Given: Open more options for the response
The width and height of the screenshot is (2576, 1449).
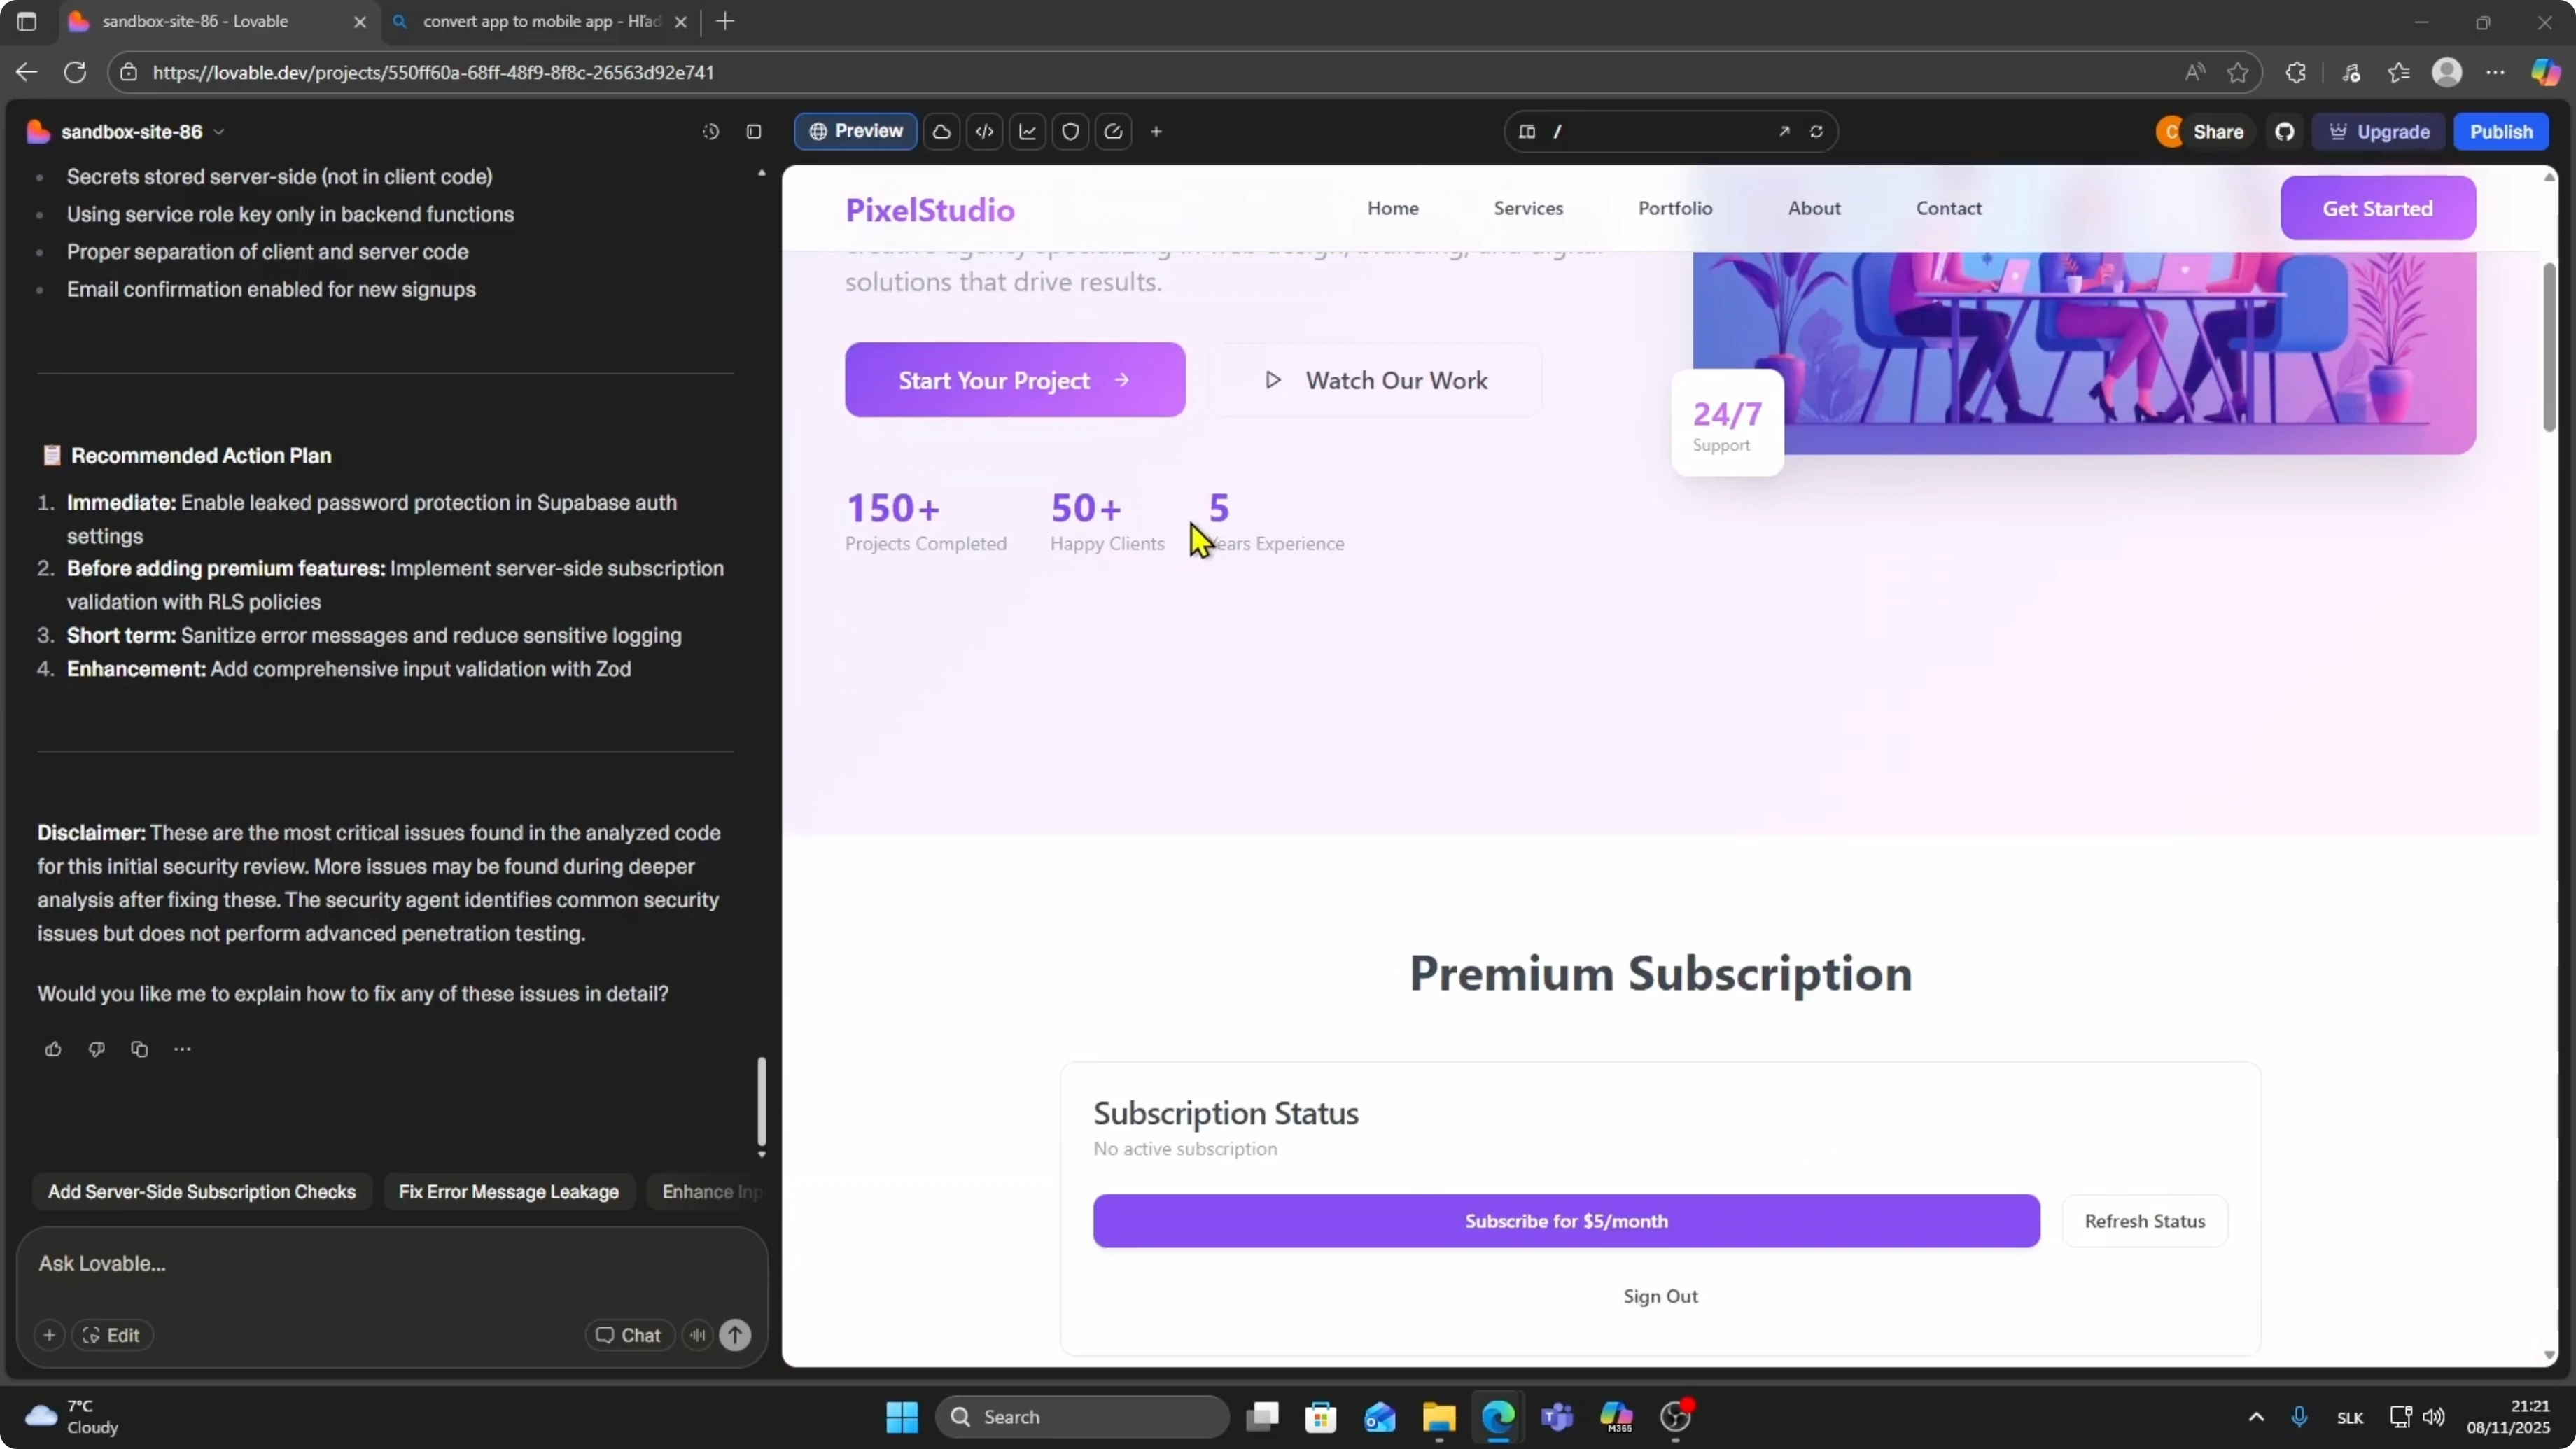Looking at the screenshot, I should [182, 1049].
